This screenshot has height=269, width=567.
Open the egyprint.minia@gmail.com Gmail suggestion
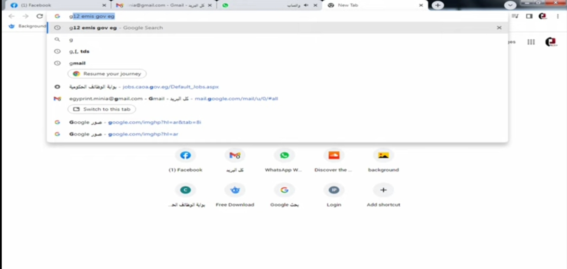[278, 99]
